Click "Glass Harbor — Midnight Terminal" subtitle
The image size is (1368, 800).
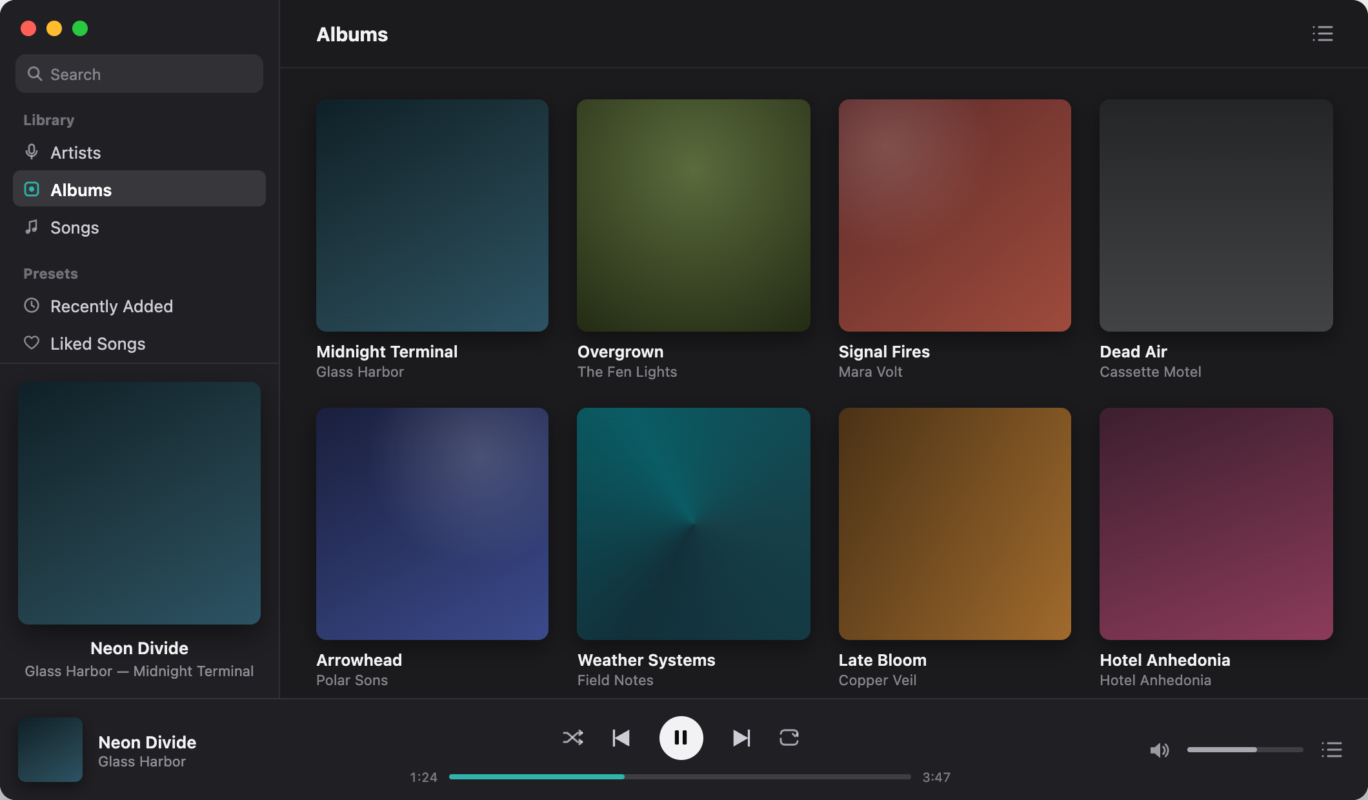(x=139, y=671)
